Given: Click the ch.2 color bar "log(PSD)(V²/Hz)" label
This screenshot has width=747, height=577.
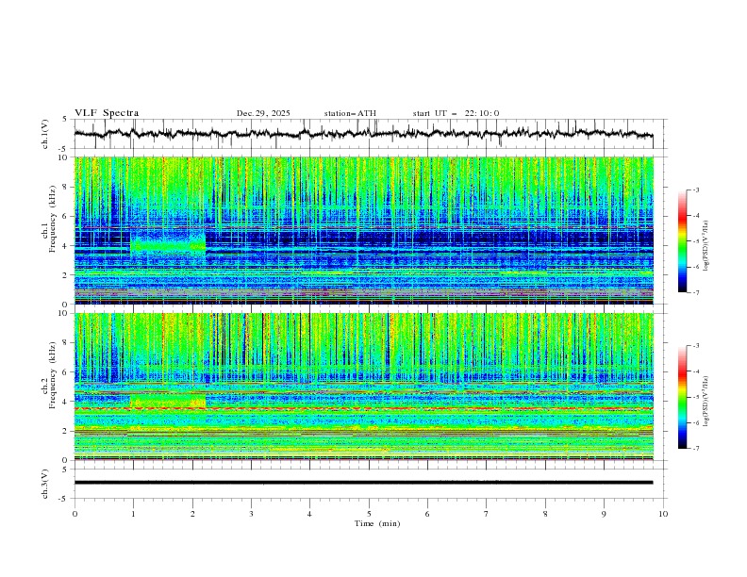Looking at the screenshot, I should pyautogui.click(x=705, y=402).
